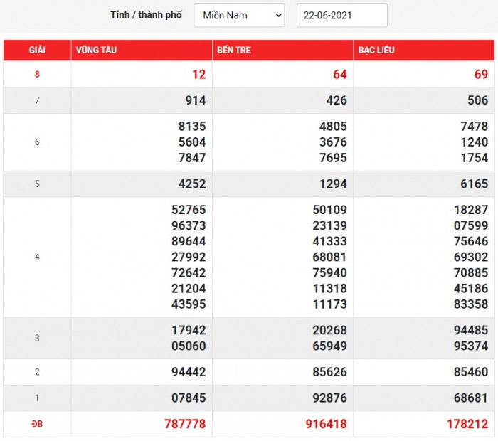
Task: Click the Tỉnh / thành phố label
Action: click(147, 15)
